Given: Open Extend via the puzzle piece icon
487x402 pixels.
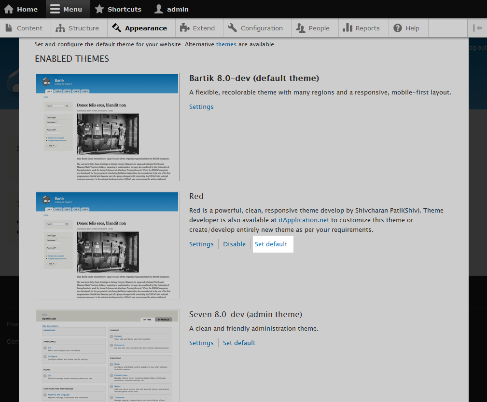Looking at the screenshot, I should pos(184,28).
